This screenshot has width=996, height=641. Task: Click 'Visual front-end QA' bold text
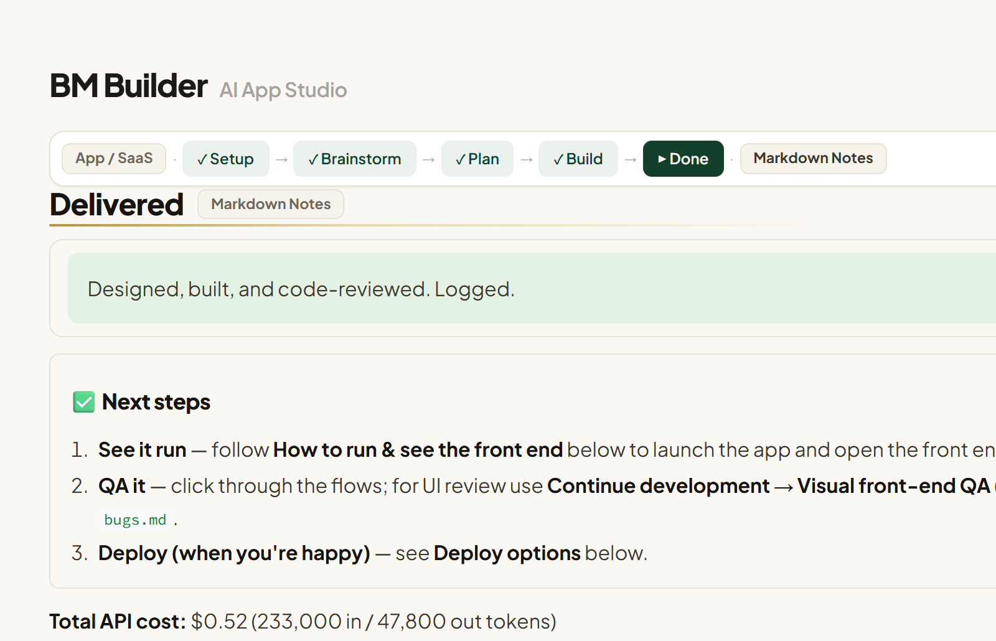click(x=894, y=485)
